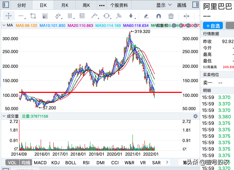Toggle the left sidebar panel icon
Image resolution: width=234 pixels, height=170 pixels.
click(6, 5)
